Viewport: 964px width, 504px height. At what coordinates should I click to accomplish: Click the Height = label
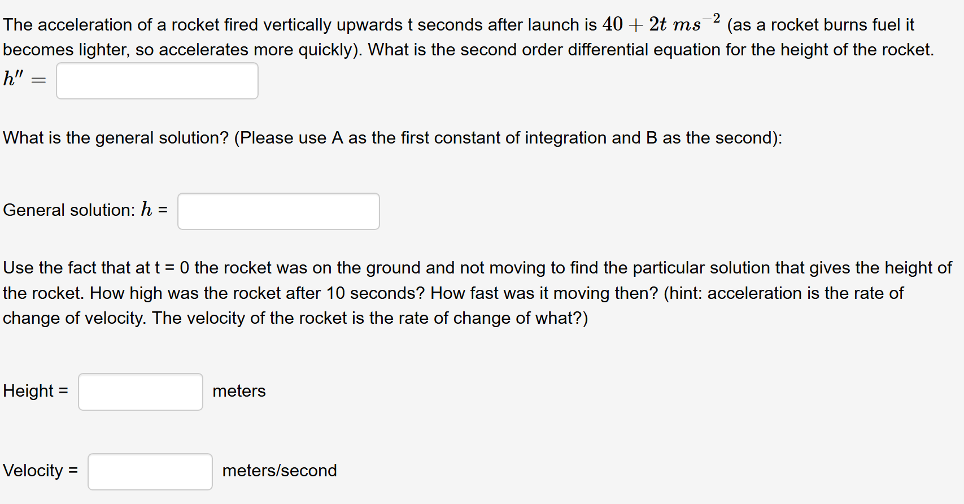point(35,391)
